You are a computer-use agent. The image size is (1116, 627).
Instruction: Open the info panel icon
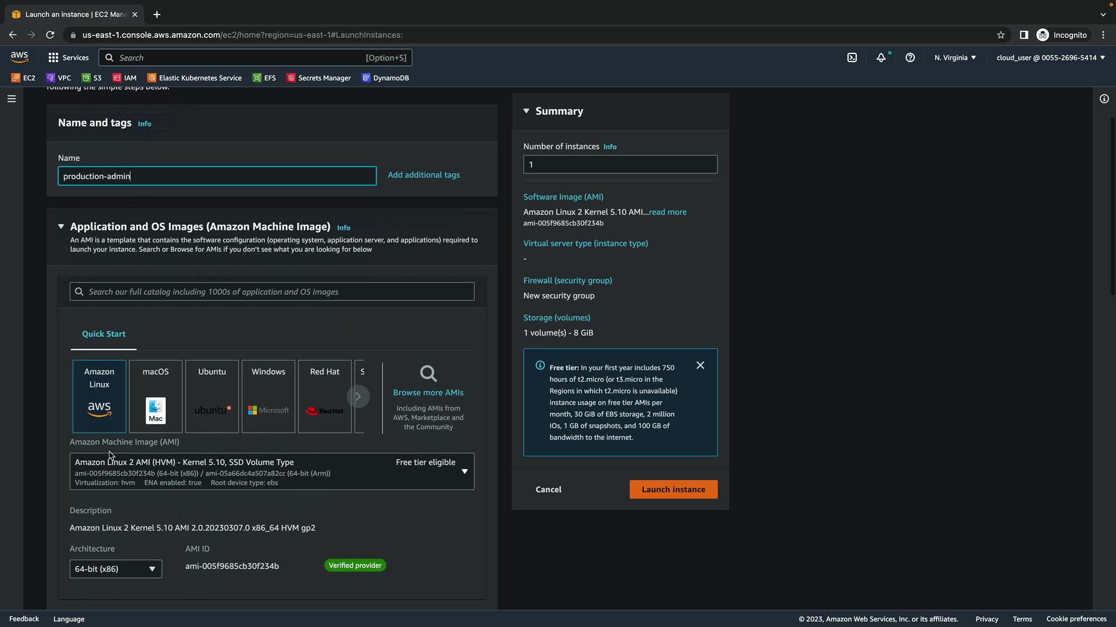(1104, 99)
